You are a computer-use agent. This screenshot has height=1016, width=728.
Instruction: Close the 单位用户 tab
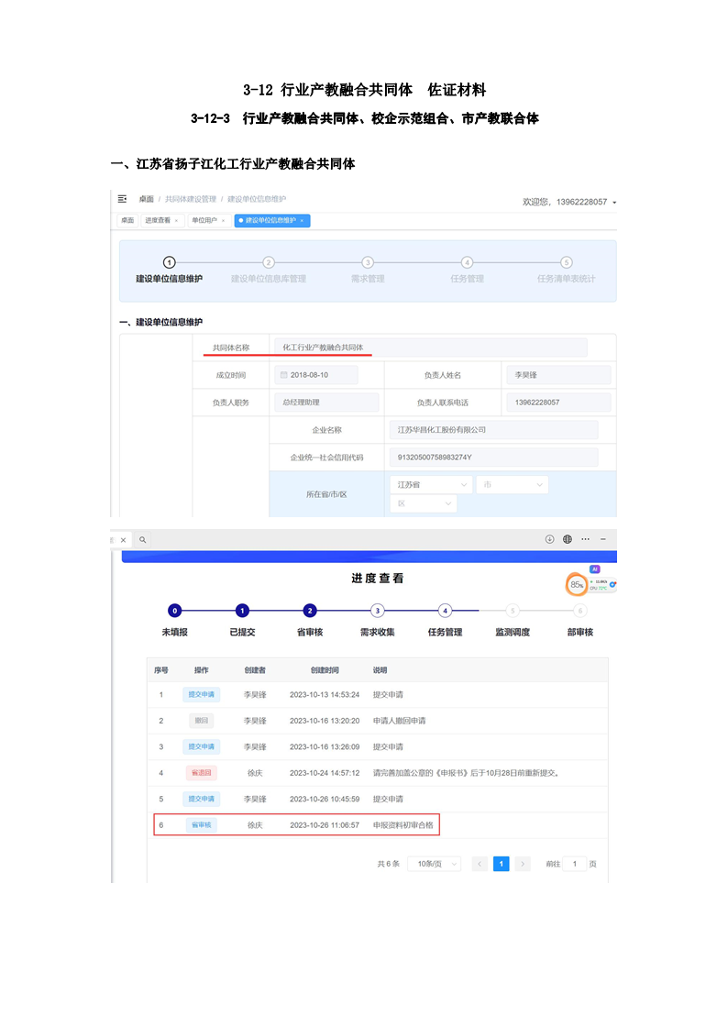tap(223, 221)
